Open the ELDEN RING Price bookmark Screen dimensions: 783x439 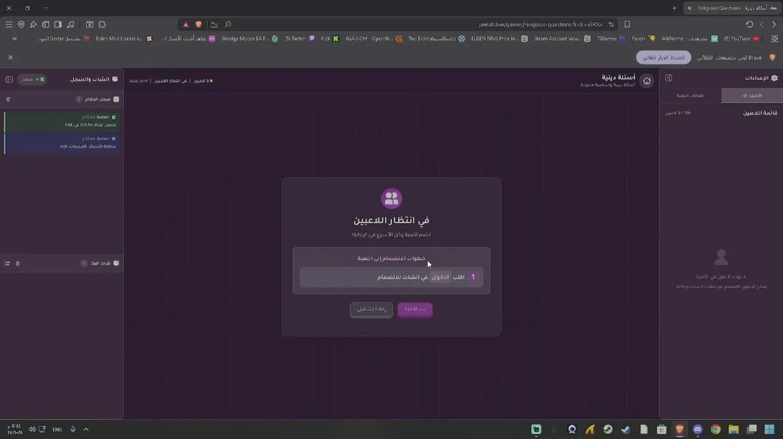(x=499, y=38)
